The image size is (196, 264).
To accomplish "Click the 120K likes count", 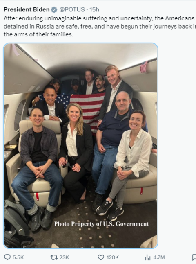I will click(113, 257).
